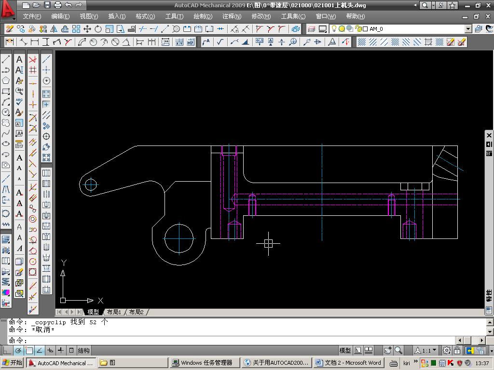Click the Undo arrow in quick access bar

[x=68, y=5]
